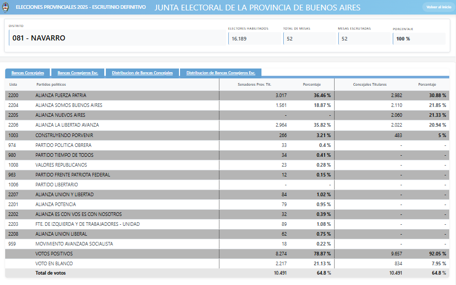Click the Senadores Prov. Tit. column header
The height and width of the screenshot is (285, 456).
point(254,84)
